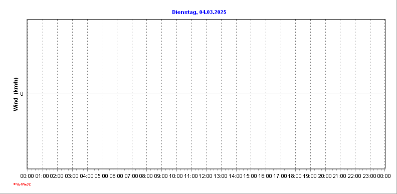Click the first 00:00 label at axis start
This screenshot has width=397, height=194.
27,176
